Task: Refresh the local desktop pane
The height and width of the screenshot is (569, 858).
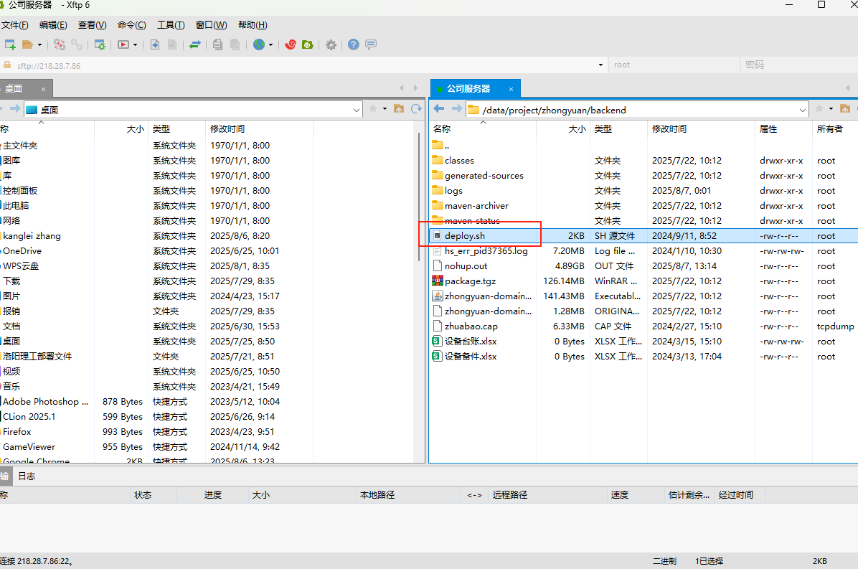Action: tap(416, 109)
